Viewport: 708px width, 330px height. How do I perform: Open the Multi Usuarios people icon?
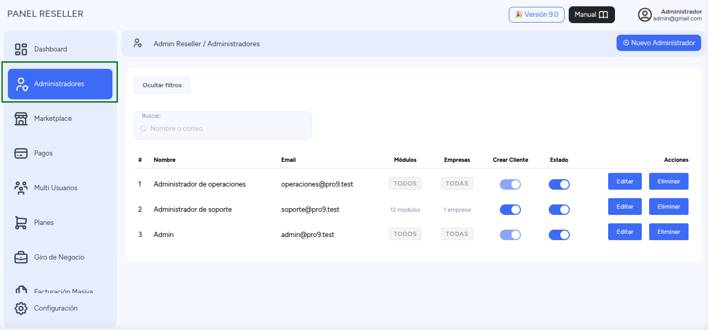(x=21, y=188)
